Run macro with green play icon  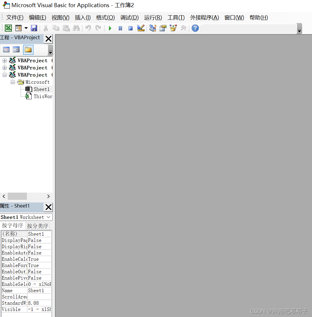[110, 28]
